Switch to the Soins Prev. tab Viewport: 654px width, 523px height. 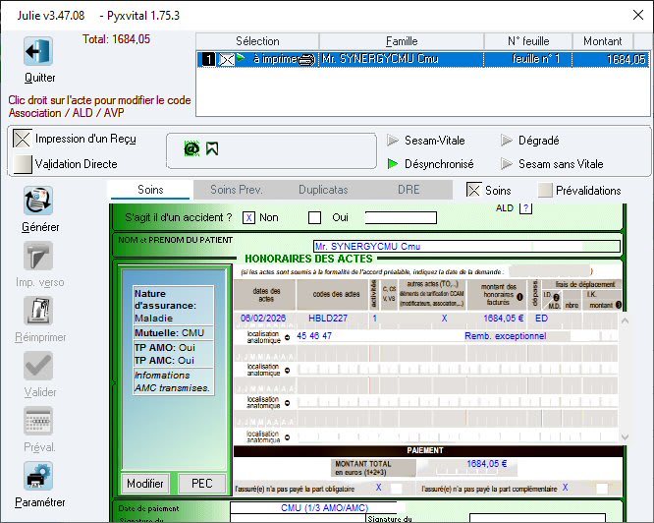coord(237,190)
